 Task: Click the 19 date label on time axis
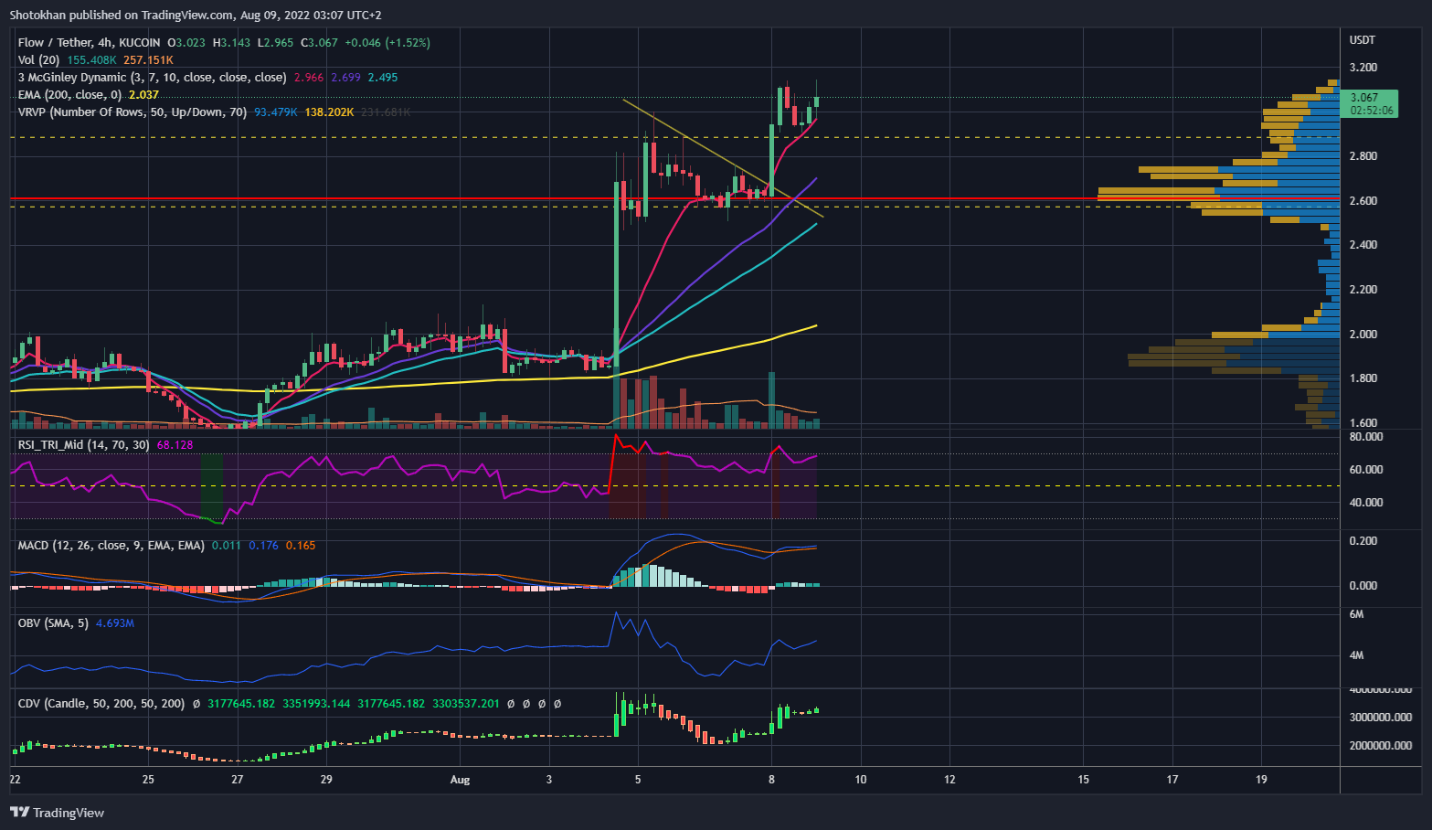[1261, 780]
